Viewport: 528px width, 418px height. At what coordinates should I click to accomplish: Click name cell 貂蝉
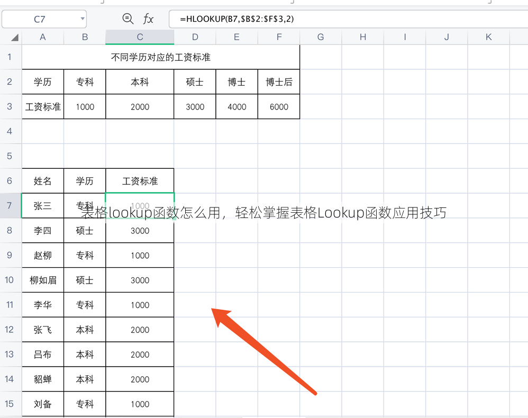tap(43, 379)
